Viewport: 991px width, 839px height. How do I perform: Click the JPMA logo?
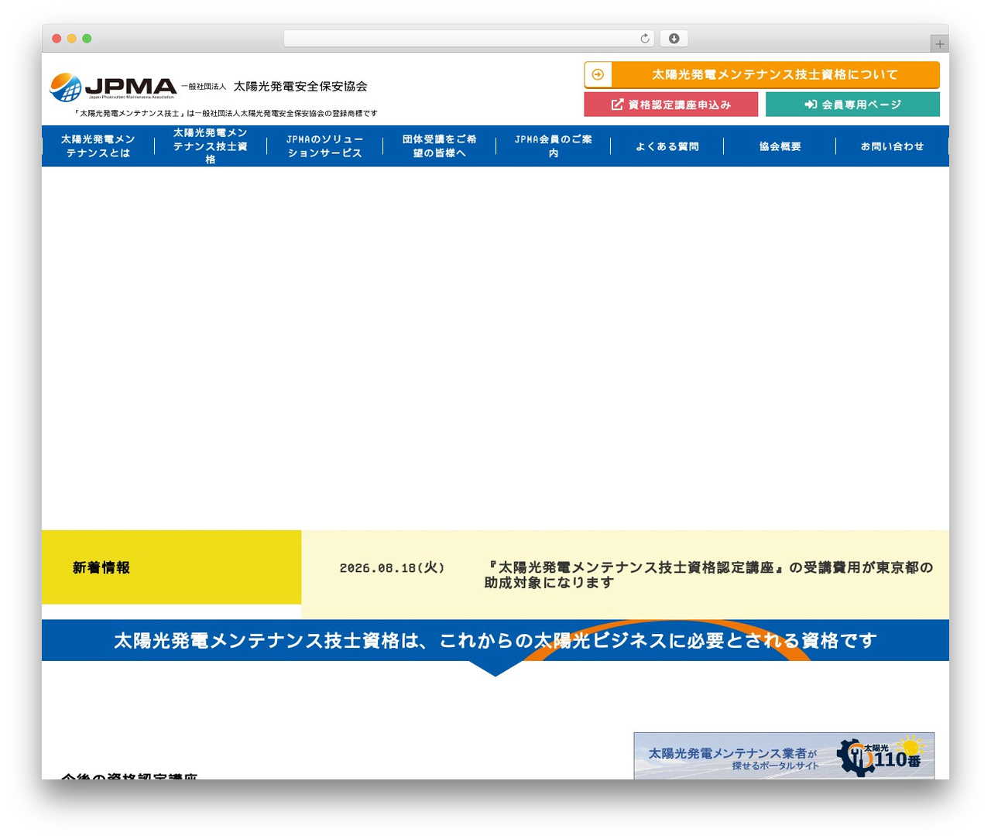click(113, 87)
